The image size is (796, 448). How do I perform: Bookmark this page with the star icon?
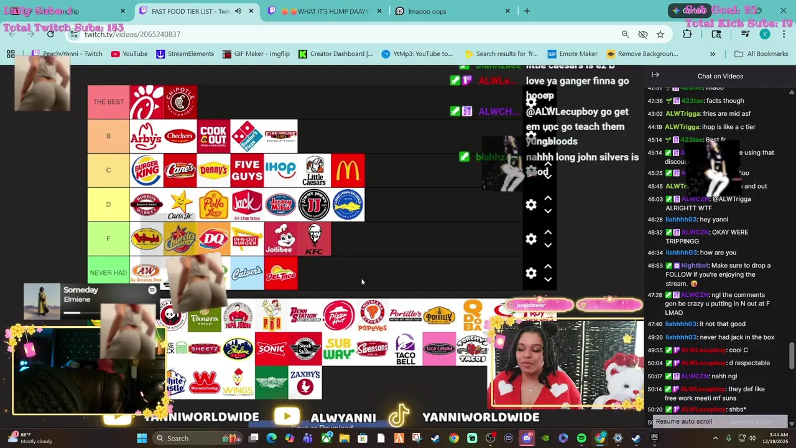[660, 34]
